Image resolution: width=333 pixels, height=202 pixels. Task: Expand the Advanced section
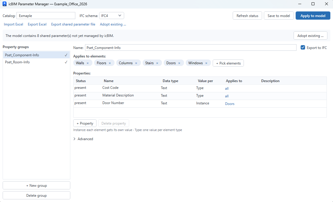tap(83, 139)
